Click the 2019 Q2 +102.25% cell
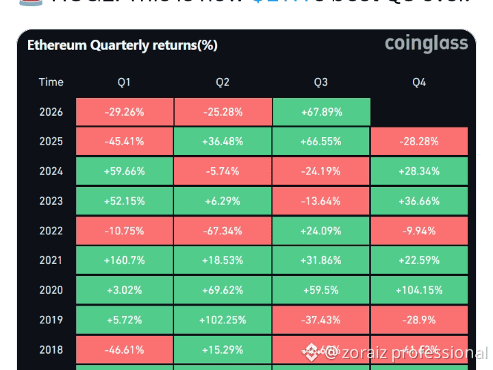The height and width of the screenshot is (370, 493). coord(223,320)
